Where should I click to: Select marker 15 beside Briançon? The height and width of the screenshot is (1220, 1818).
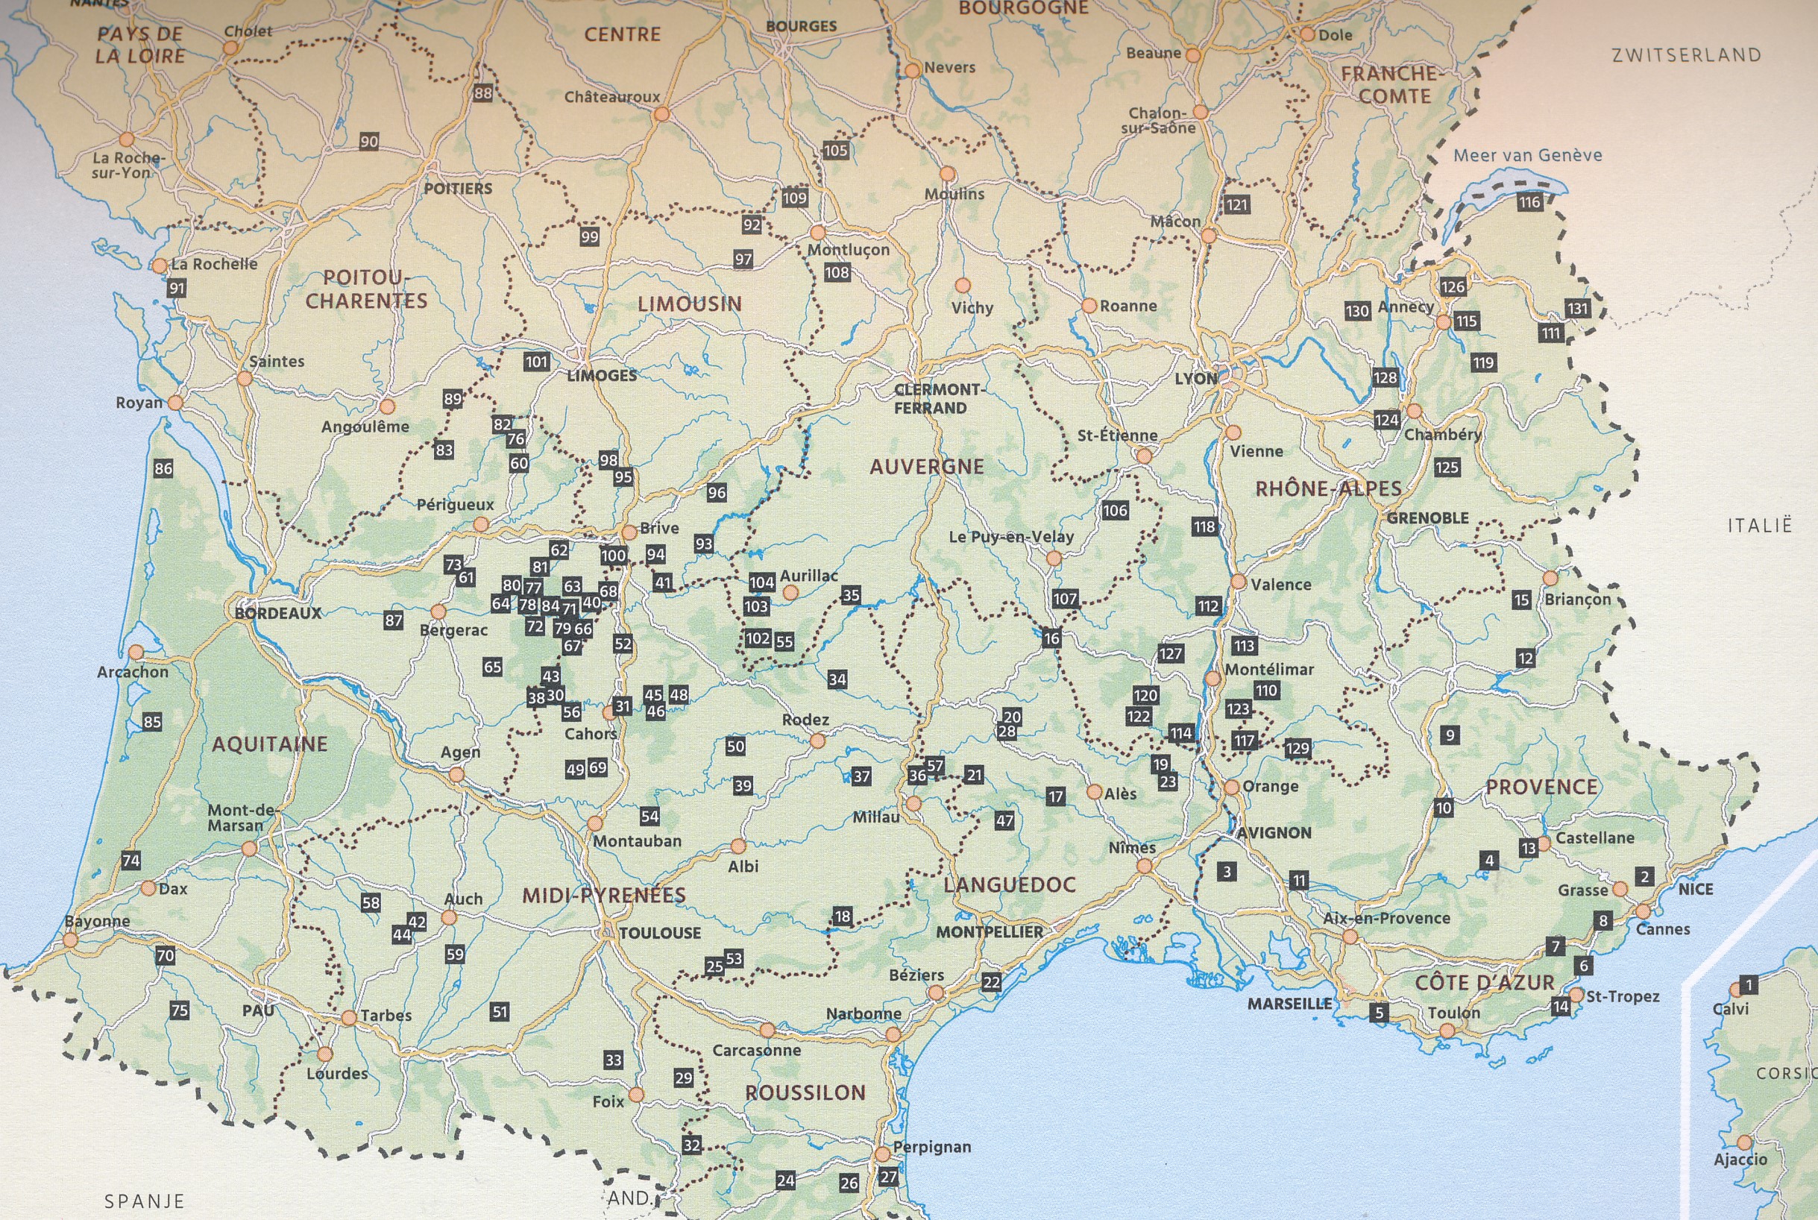tap(1522, 599)
